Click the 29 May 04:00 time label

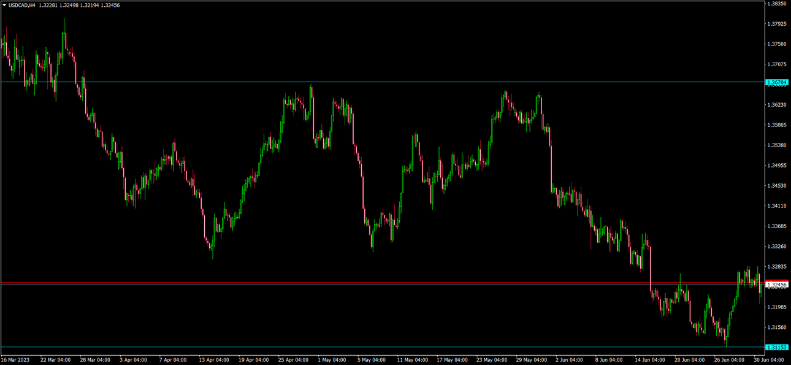click(x=531, y=360)
